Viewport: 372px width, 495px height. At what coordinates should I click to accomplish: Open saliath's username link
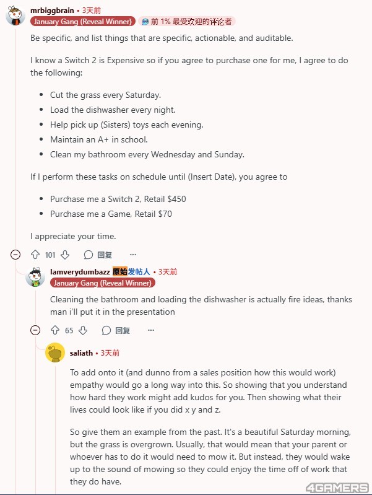82,353
